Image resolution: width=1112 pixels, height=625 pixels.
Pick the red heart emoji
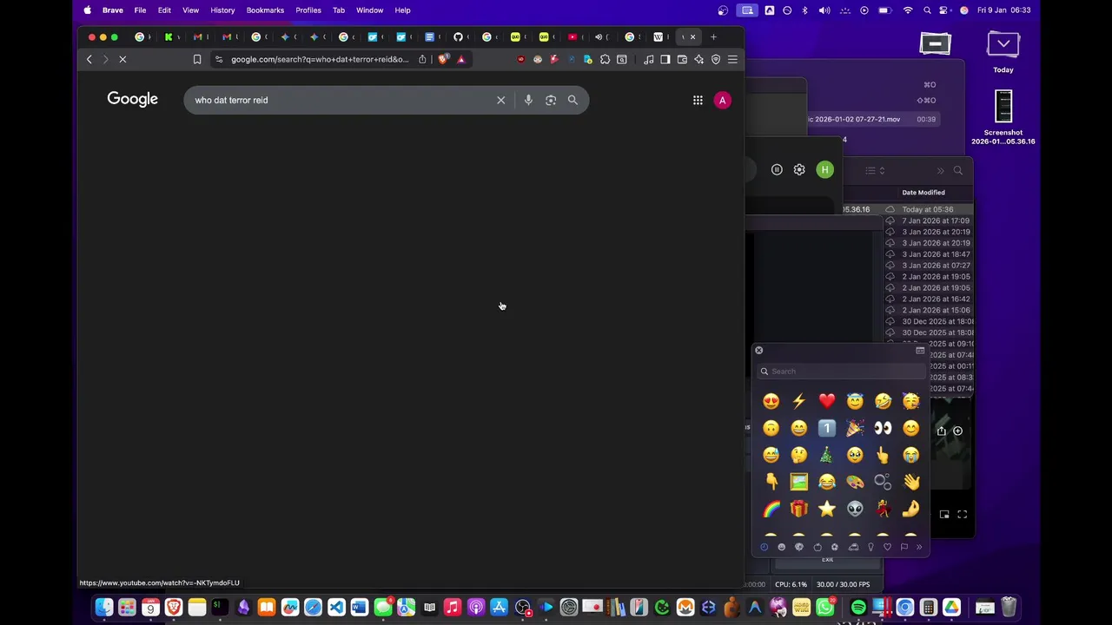[827, 400]
